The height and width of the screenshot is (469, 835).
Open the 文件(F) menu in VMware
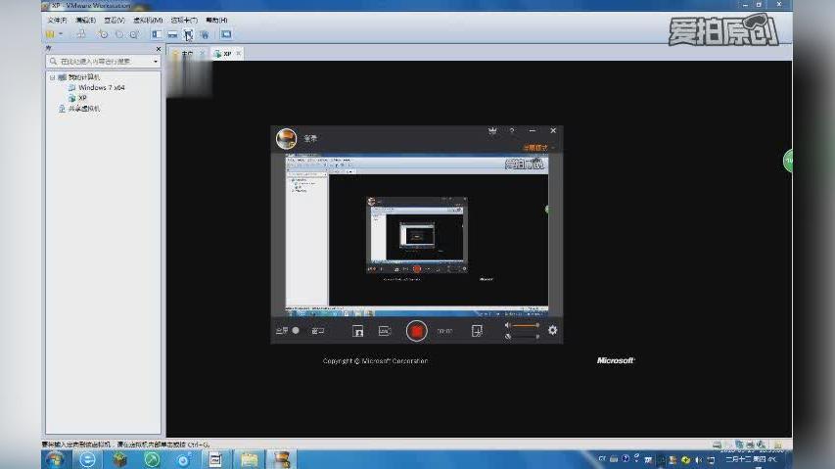[57, 21]
